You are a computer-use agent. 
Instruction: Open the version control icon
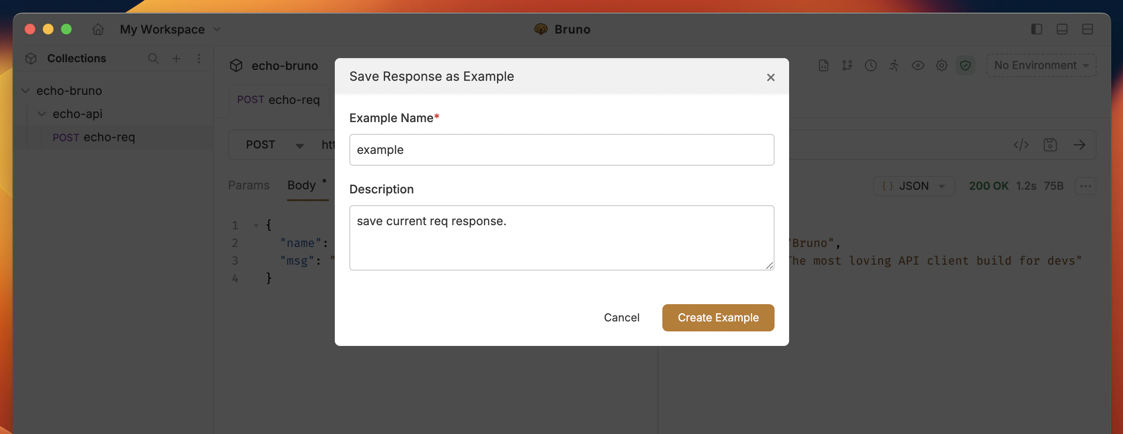point(847,65)
